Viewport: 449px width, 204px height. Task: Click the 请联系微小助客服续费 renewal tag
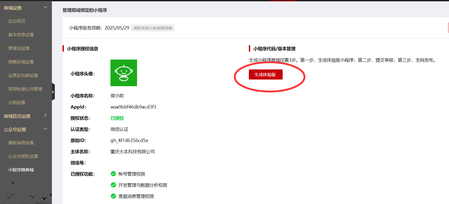(153, 28)
